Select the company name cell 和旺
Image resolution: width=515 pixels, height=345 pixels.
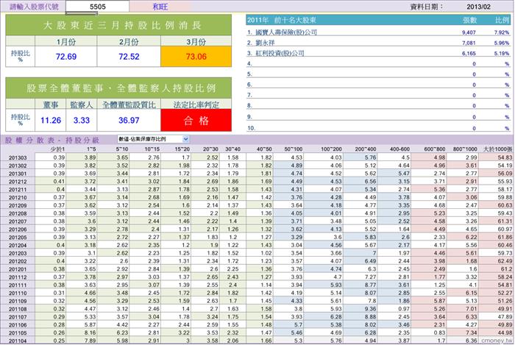(160, 7)
